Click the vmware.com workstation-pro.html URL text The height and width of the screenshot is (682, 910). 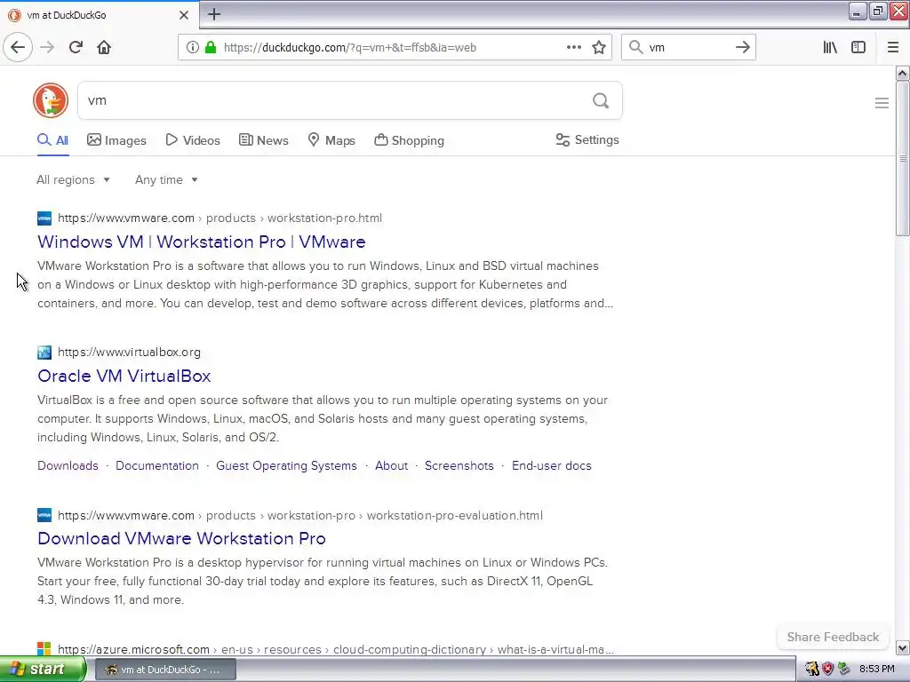[220, 218]
